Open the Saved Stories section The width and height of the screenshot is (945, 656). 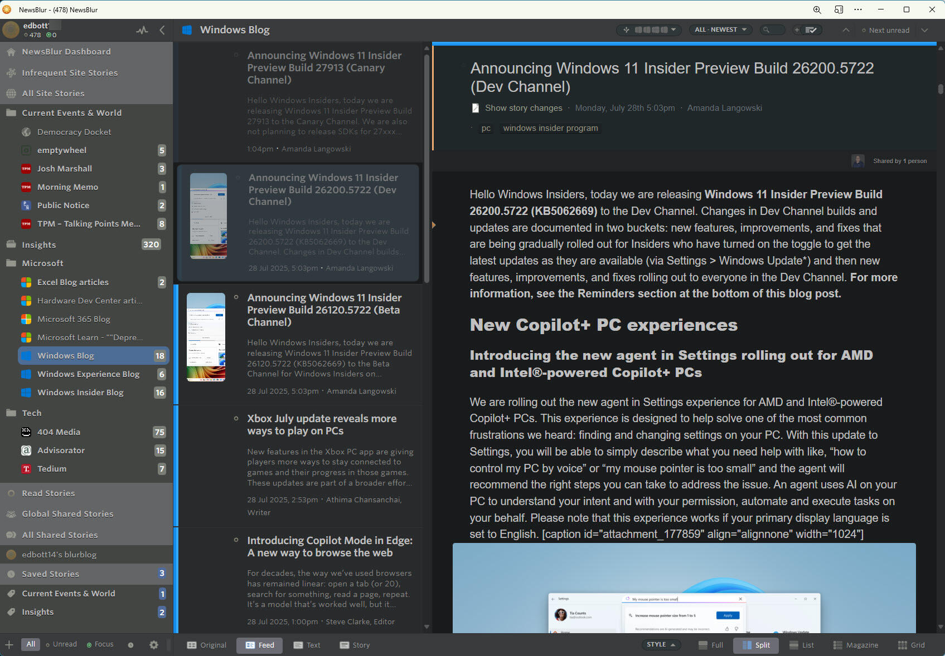(x=50, y=574)
